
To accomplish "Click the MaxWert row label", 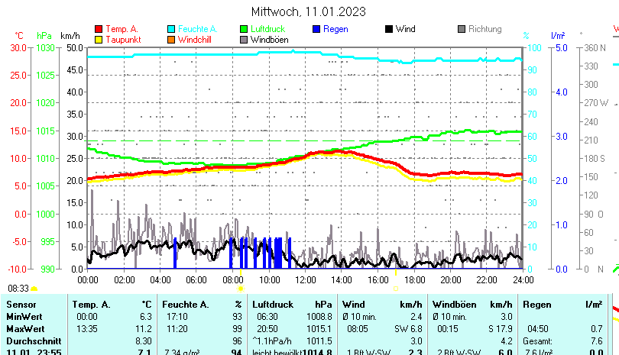I will [25, 328].
